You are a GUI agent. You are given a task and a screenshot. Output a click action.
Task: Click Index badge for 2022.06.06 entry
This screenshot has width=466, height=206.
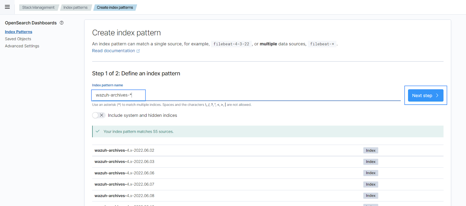pyautogui.click(x=370, y=173)
